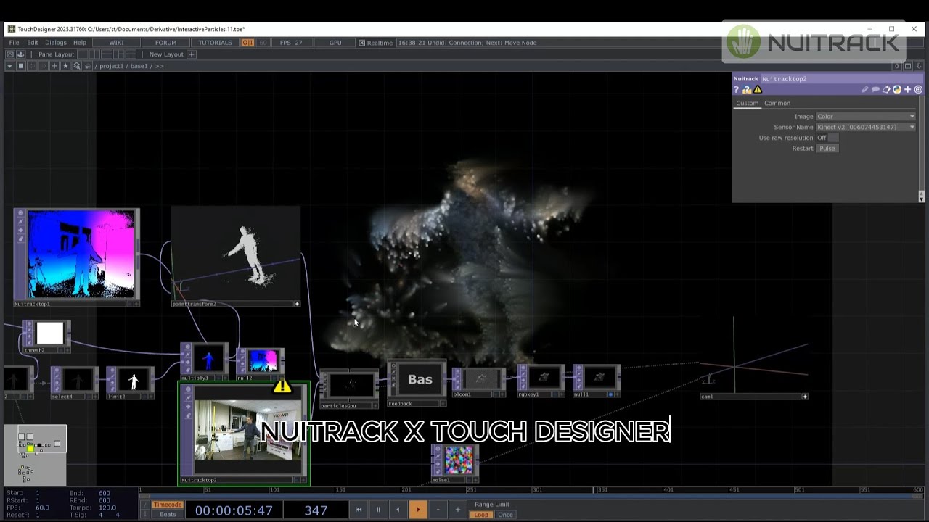Play the timeline in reverse
The image size is (929, 522).
coord(398,510)
